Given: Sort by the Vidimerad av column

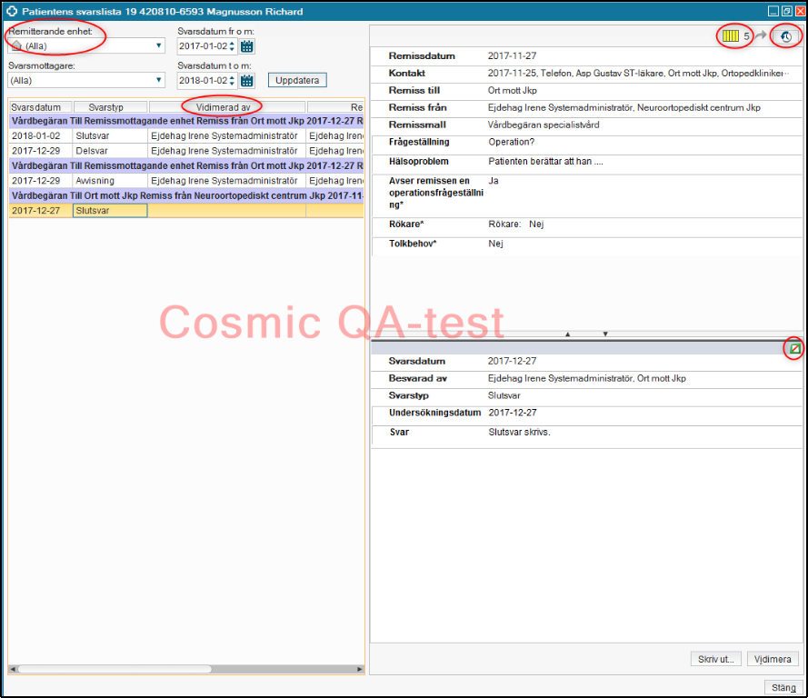Looking at the screenshot, I should coord(227,107).
